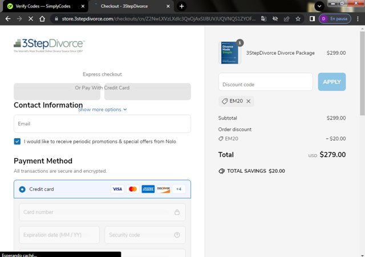Close the Checkout - 3StepDivorce tab
Screen dimensions: 365x257
pyautogui.click(x=168, y=6)
